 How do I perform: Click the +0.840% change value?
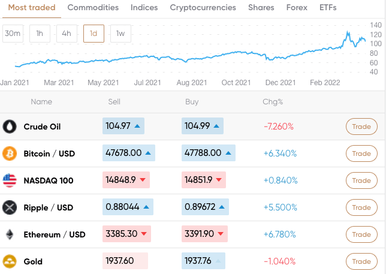coord(281,180)
